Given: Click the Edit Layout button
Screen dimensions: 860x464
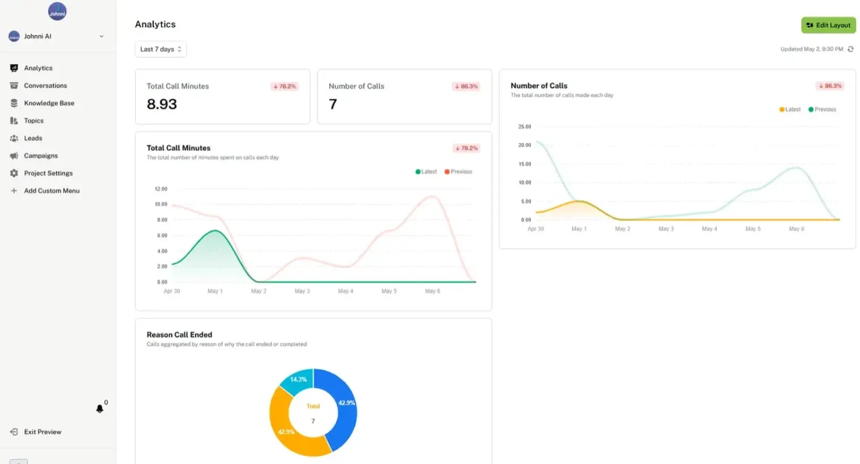Looking at the screenshot, I should pos(828,25).
